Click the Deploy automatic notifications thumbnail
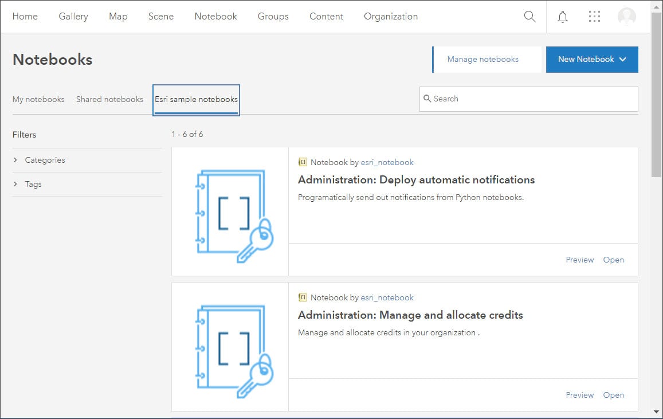Viewport: 663px width, 419px height. (x=230, y=212)
